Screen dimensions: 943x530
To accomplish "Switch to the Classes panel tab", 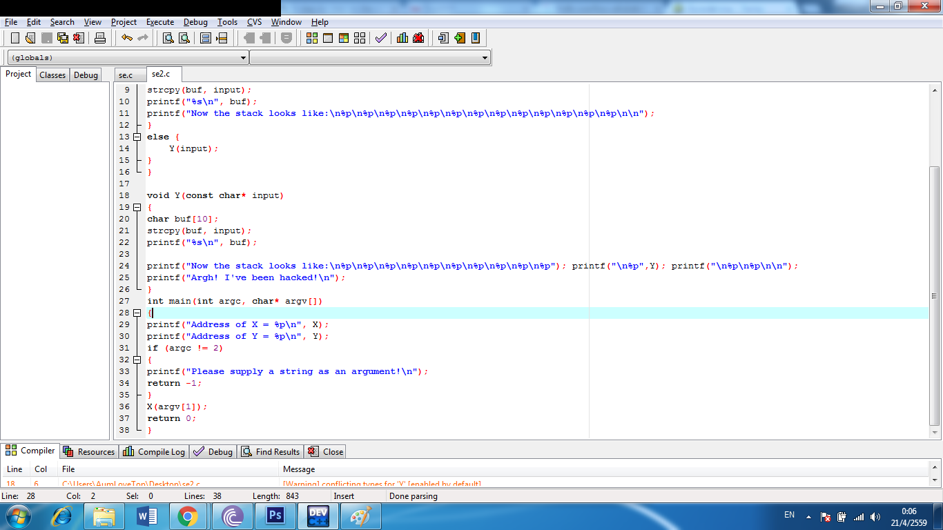I will pyautogui.click(x=52, y=75).
